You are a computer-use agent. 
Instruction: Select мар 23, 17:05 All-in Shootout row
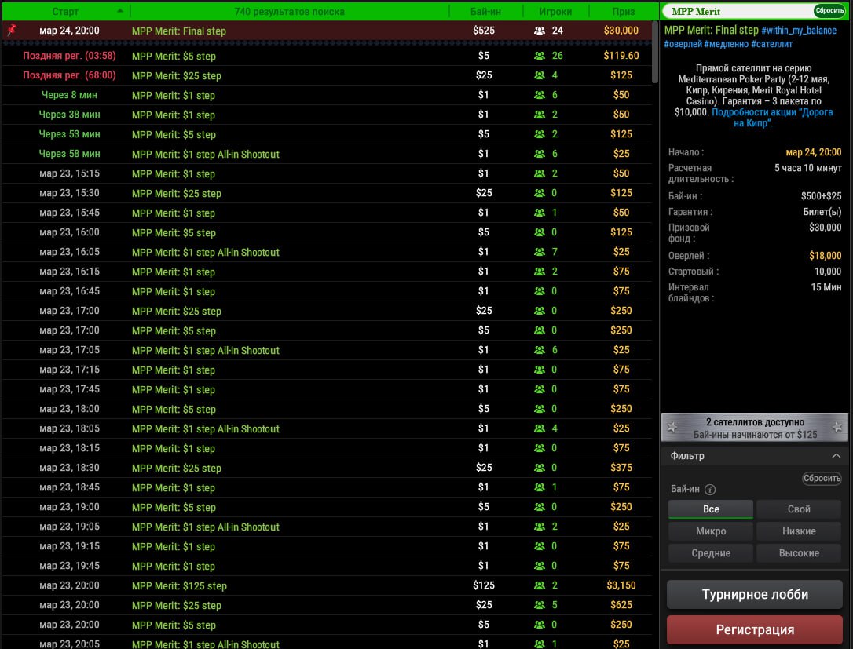(327, 350)
